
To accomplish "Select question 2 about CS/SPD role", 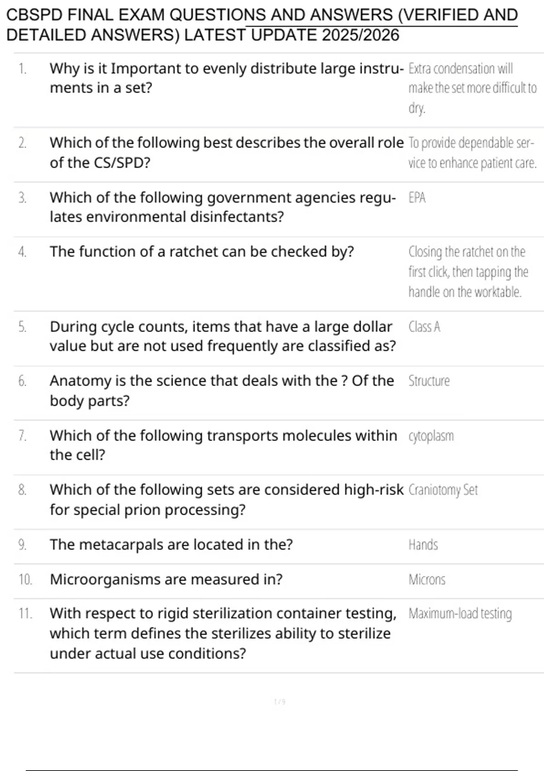I will pos(227,152).
